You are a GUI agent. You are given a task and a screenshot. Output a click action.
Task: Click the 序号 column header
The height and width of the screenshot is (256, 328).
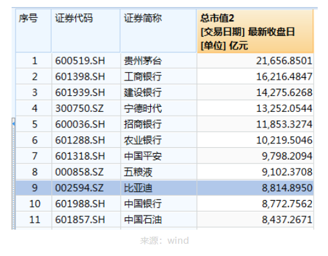click(34, 30)
